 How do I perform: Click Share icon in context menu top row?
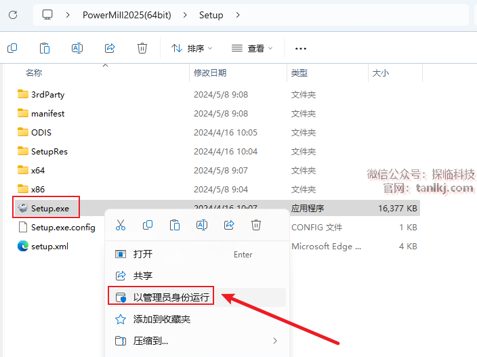229,225
